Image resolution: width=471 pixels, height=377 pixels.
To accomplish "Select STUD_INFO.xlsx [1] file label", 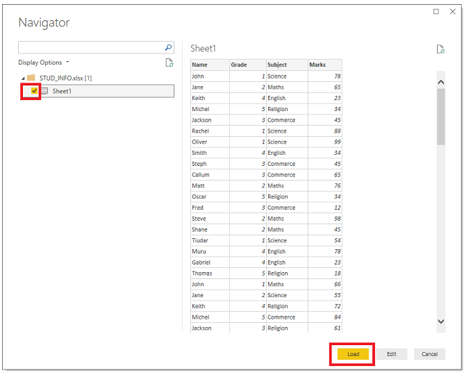I will coord(65,78).
